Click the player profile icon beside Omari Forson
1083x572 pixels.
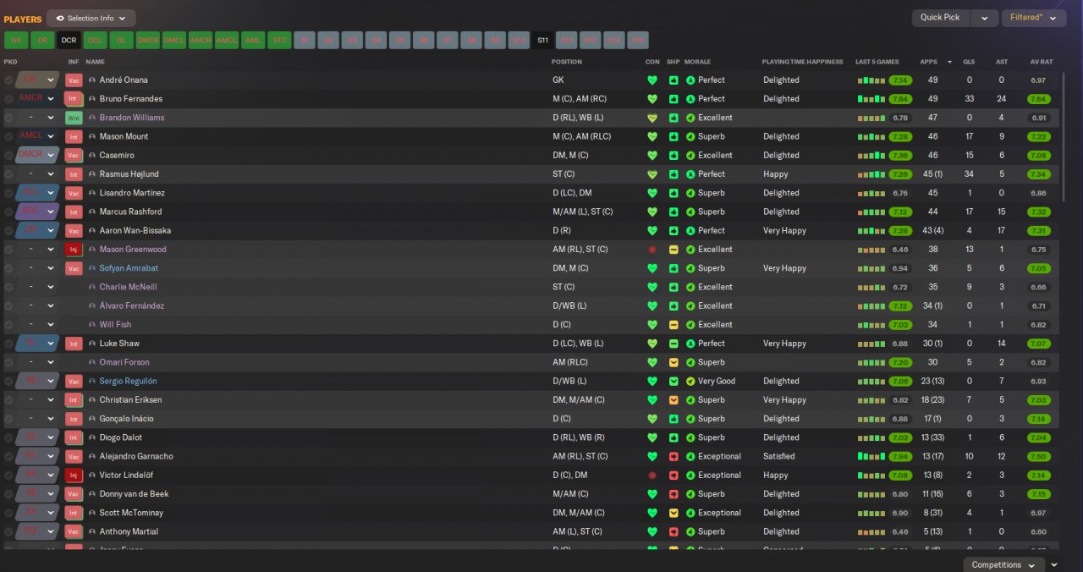coord(92,363)
